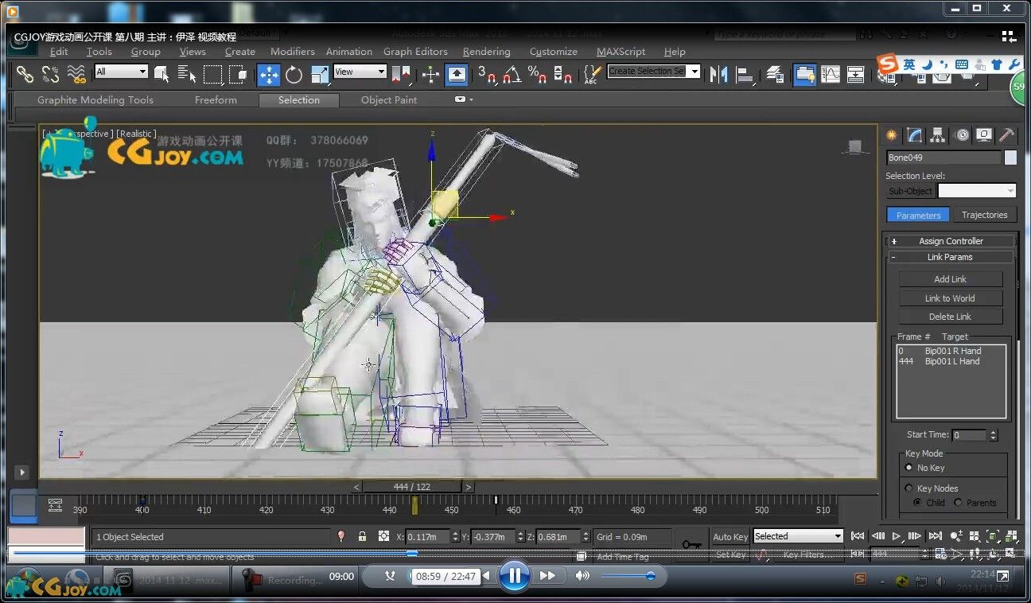1031x603 pixels.
Task: Toggle Selection Lock padlock icon
Action: [362, 537]
